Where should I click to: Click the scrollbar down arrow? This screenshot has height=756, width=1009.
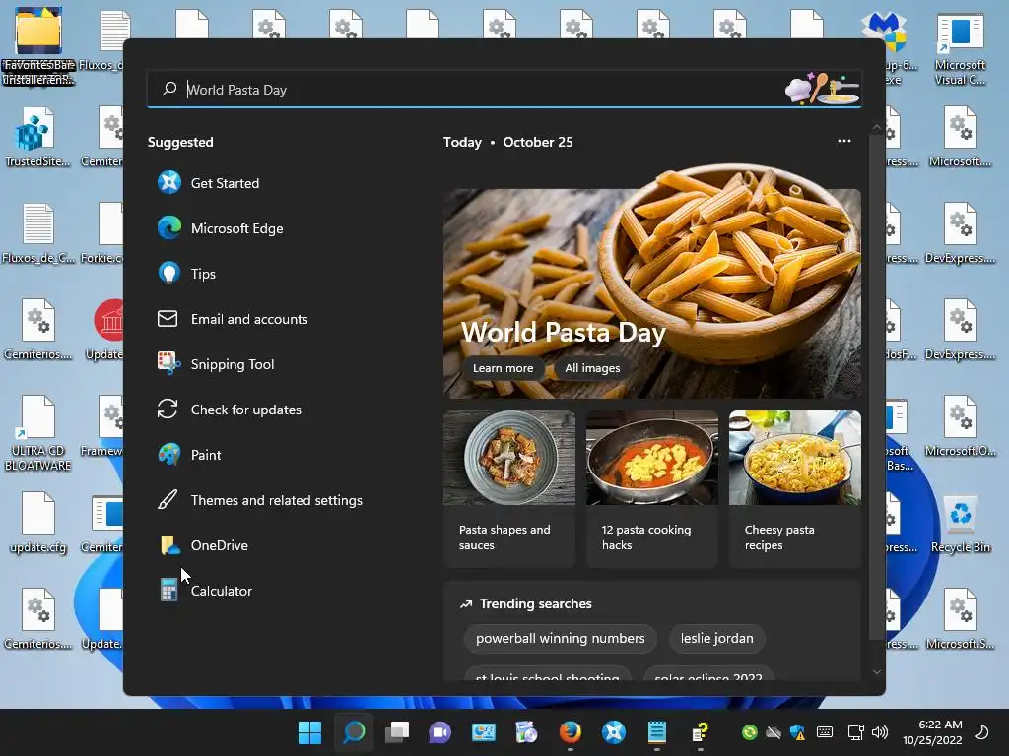point(876,672)
